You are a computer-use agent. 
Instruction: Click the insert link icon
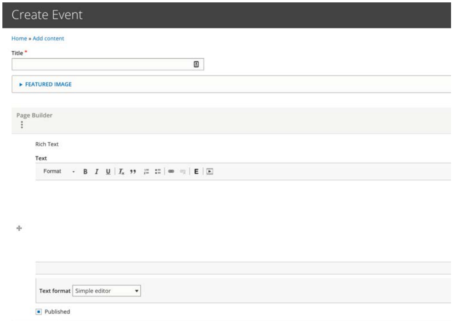[x=172, y=172]
